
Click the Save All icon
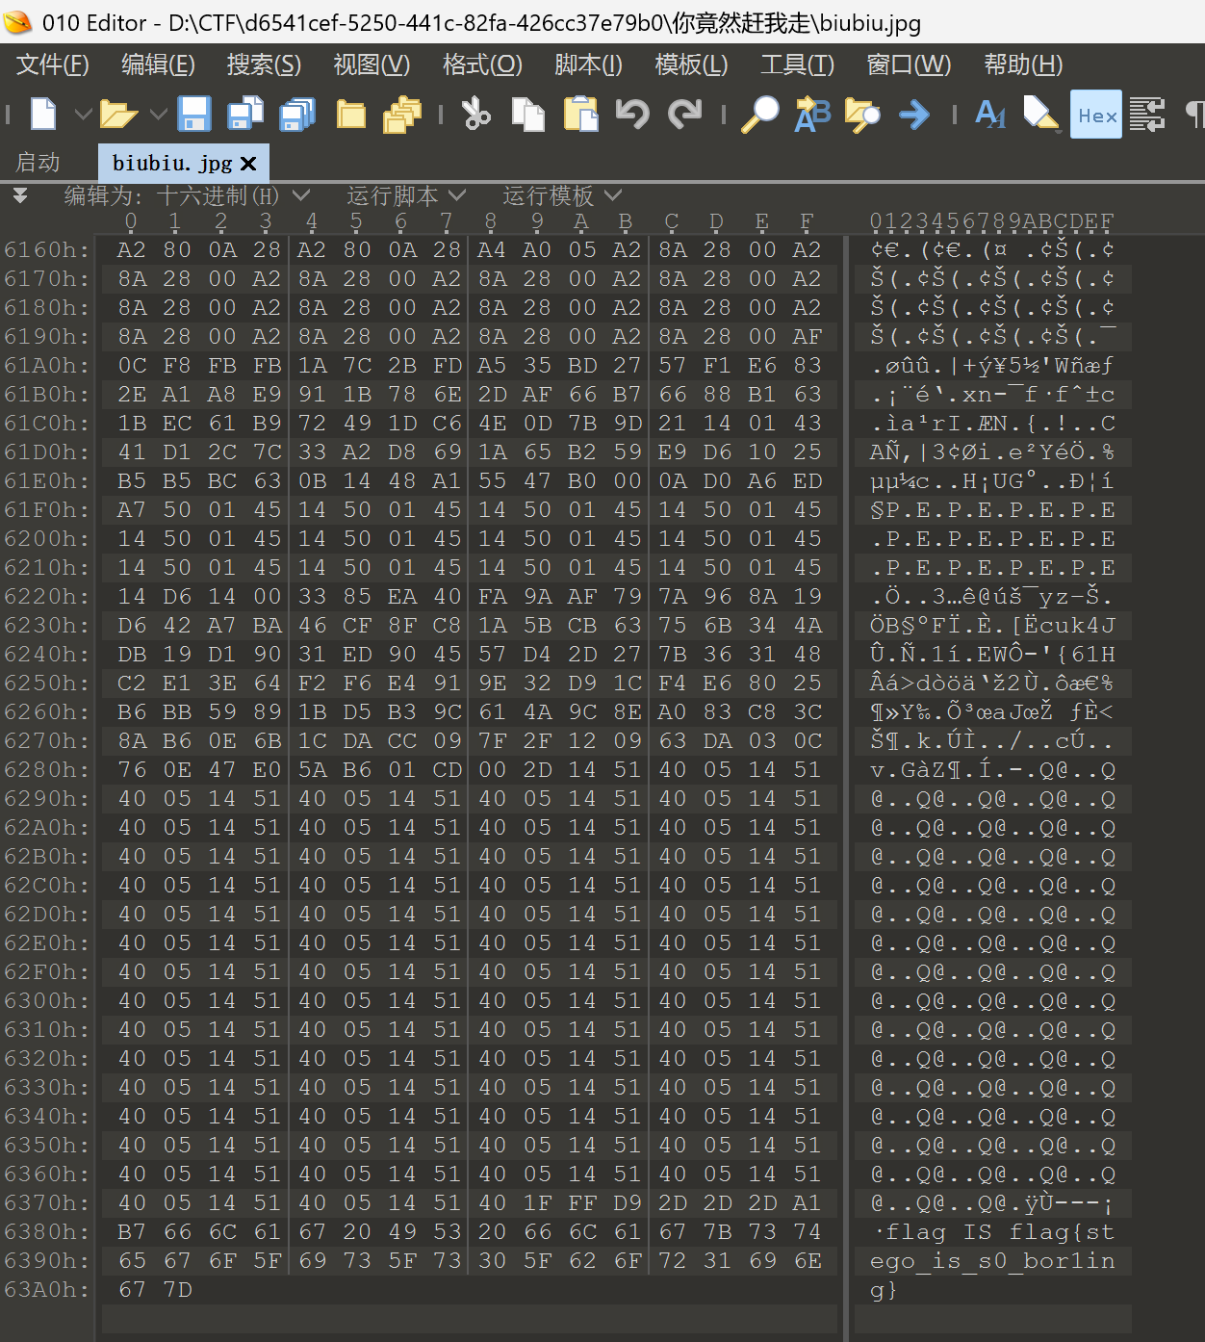(x=297, y=115)
